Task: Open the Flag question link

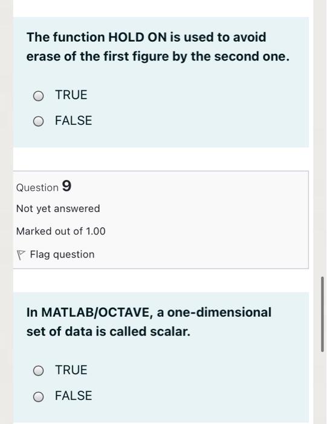Action: 62,254
